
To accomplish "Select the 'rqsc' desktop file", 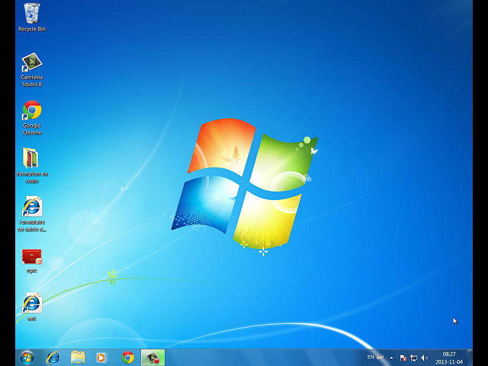I will (32, 257).
